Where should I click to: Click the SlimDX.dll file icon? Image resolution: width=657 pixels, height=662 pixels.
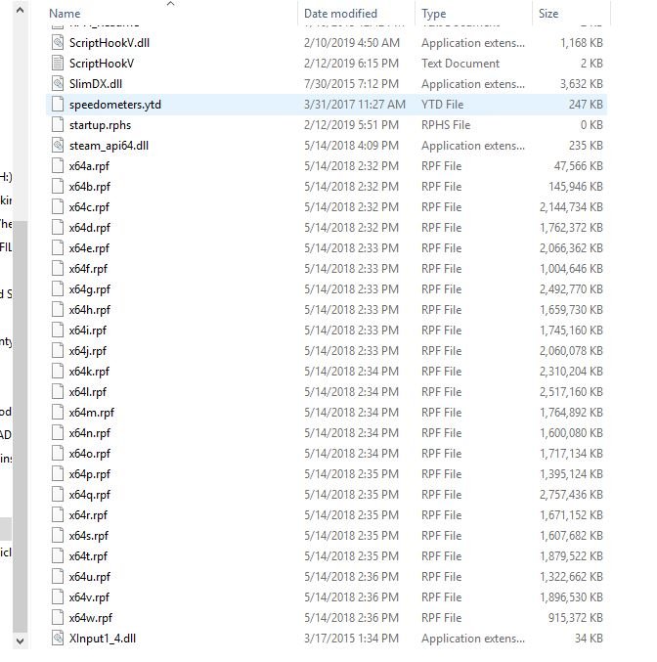(x=58, y=84)
